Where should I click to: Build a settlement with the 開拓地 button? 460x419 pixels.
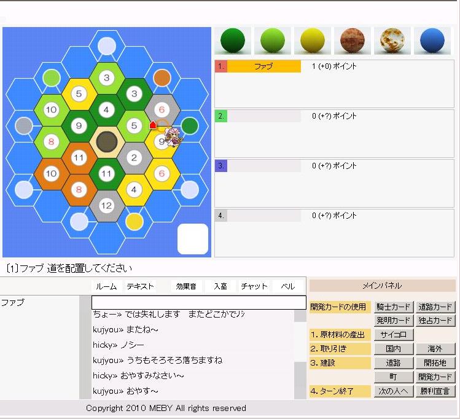(435, 363)
